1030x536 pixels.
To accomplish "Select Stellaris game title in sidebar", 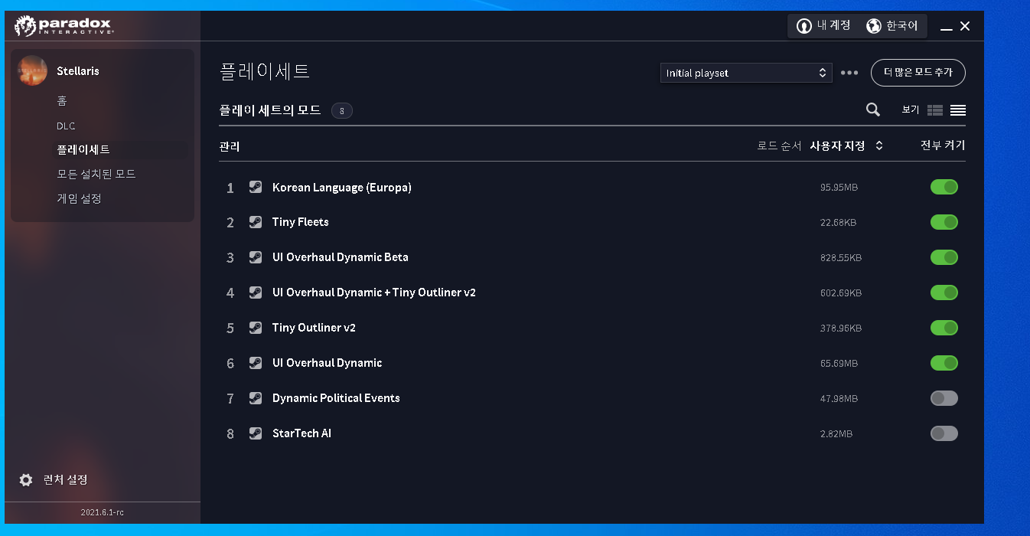I will point(78,71).
